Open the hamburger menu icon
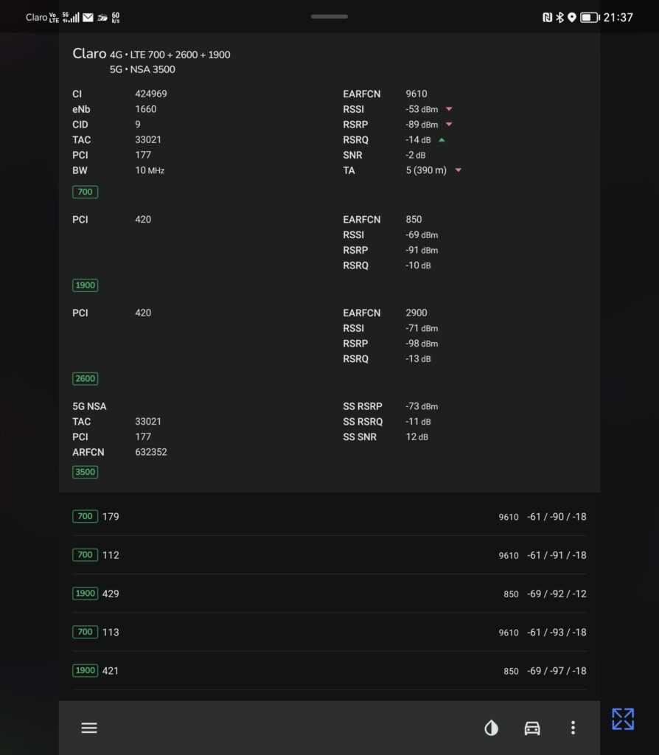 (89, 728)
